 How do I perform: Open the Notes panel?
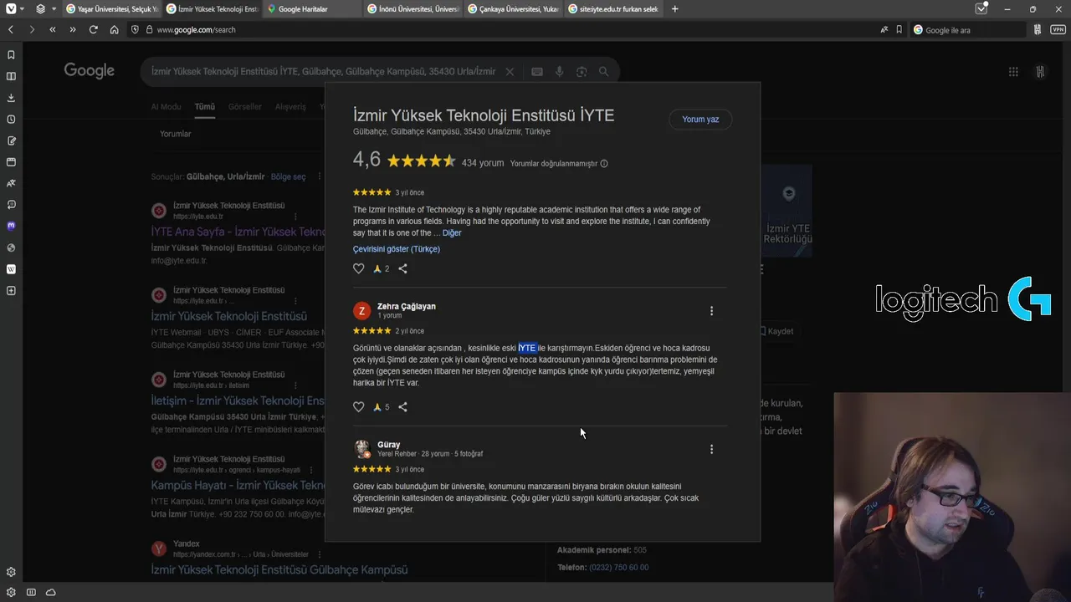pyautogui.click(x=11, y=140)
